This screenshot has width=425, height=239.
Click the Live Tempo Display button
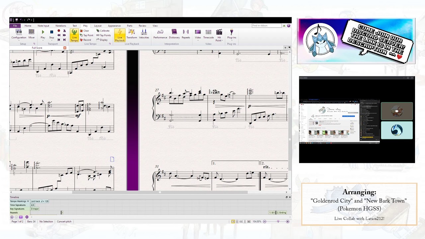102,40
